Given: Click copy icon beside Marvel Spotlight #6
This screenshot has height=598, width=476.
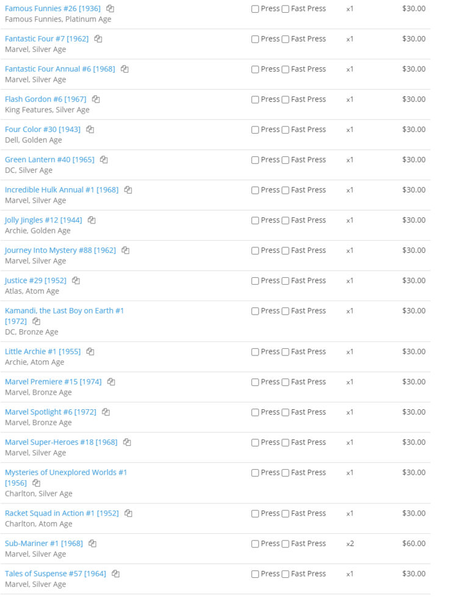Looking at the screenshot, I should [x=106, y=412].
